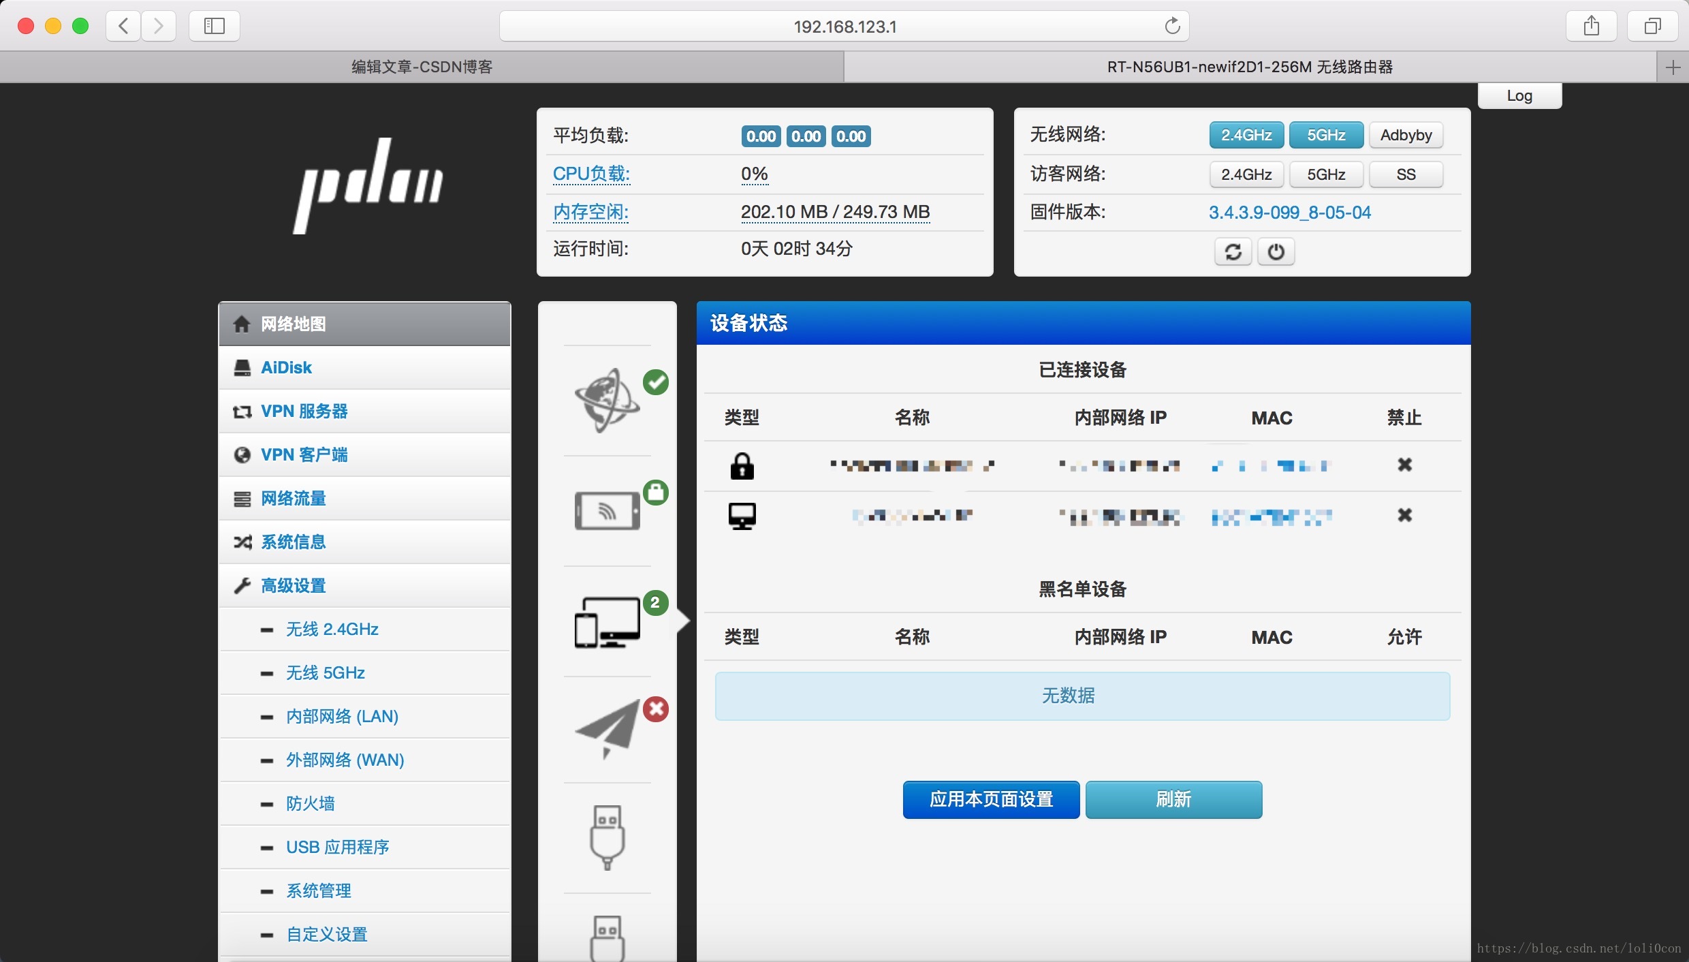Select the 无线路由器 router tab
Screen dimensions: 1689x962
click(1250, 66)
